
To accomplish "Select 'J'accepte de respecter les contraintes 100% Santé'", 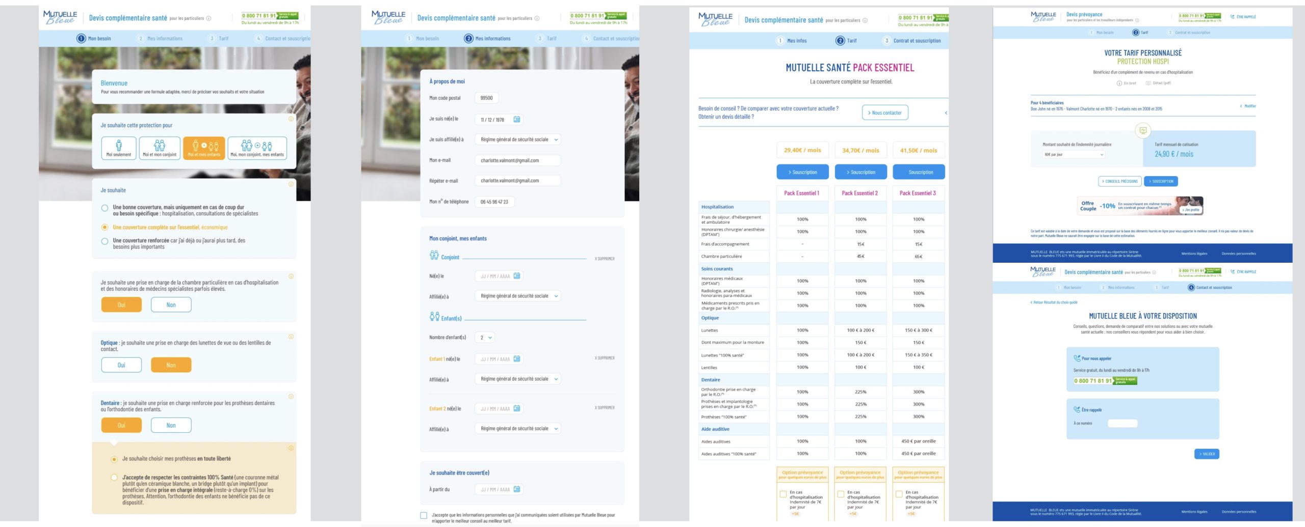I will 114,478.
